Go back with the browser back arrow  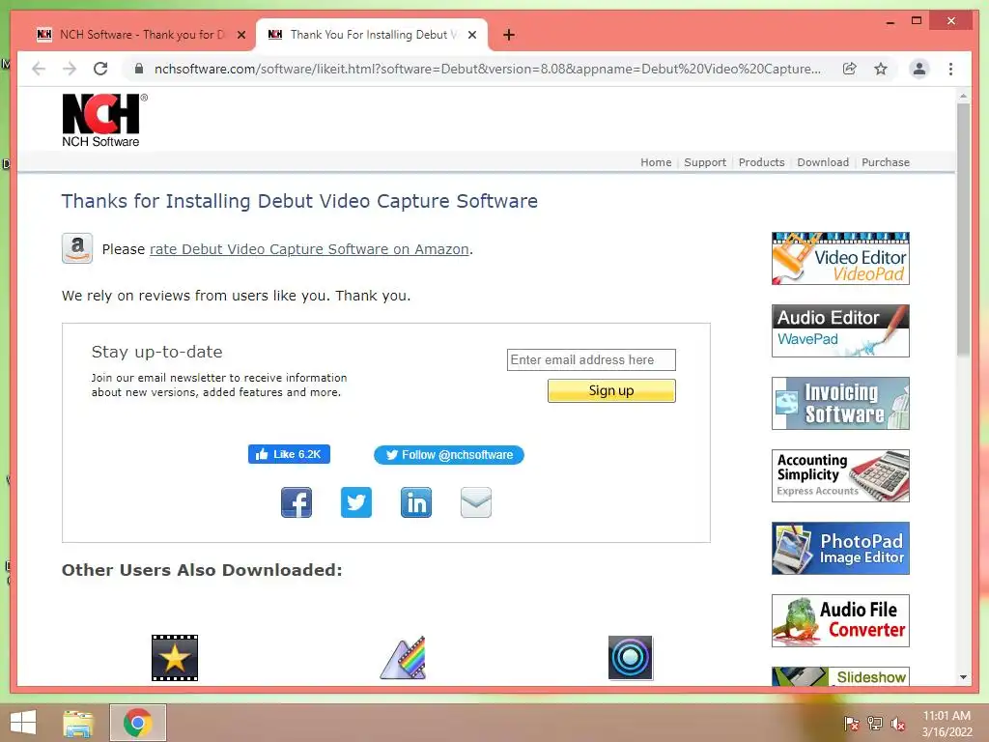[39, 69]
